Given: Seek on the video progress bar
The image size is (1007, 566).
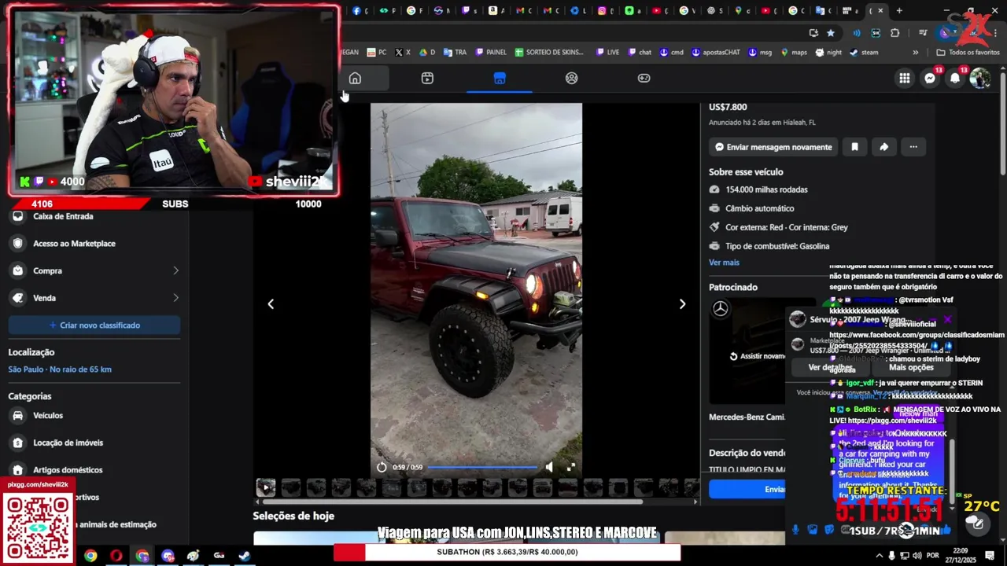Looking at the screenshot, I should (x=482, y=467).
